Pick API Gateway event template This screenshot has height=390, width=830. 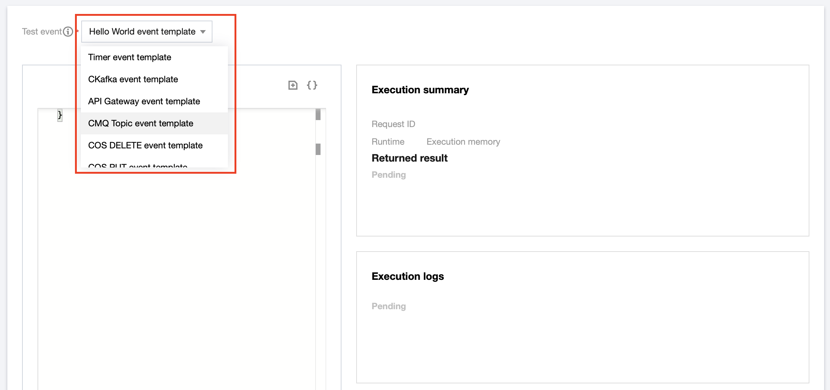144,101
